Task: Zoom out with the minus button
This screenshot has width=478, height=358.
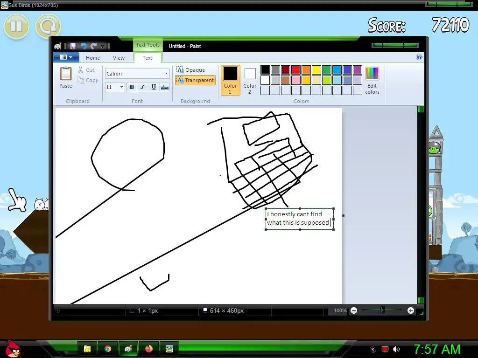Action: click(x=354, y=310)
